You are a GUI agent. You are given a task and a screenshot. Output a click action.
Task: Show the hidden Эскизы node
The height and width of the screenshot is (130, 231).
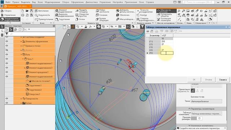pos(7,50)
